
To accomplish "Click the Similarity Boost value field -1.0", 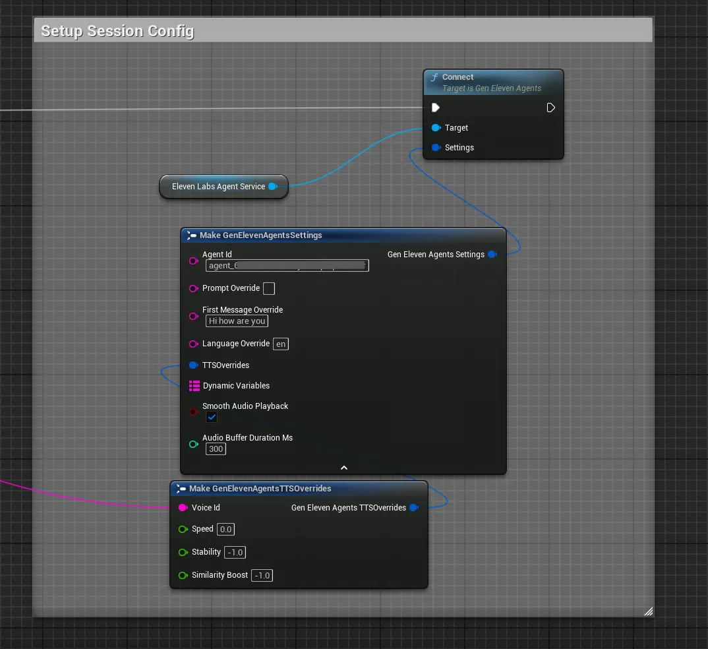I will point(262,575).
